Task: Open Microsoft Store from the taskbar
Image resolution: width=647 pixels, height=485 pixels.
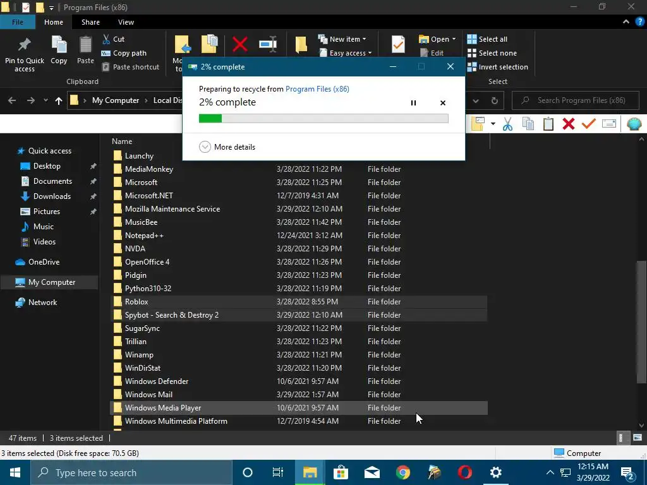Action: pos(341,472)
